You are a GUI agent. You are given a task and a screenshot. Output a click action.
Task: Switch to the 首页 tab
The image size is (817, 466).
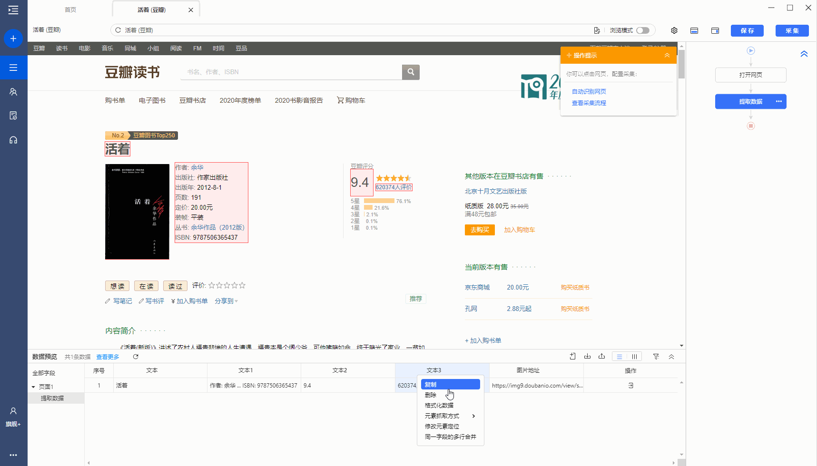coord(69,9)
